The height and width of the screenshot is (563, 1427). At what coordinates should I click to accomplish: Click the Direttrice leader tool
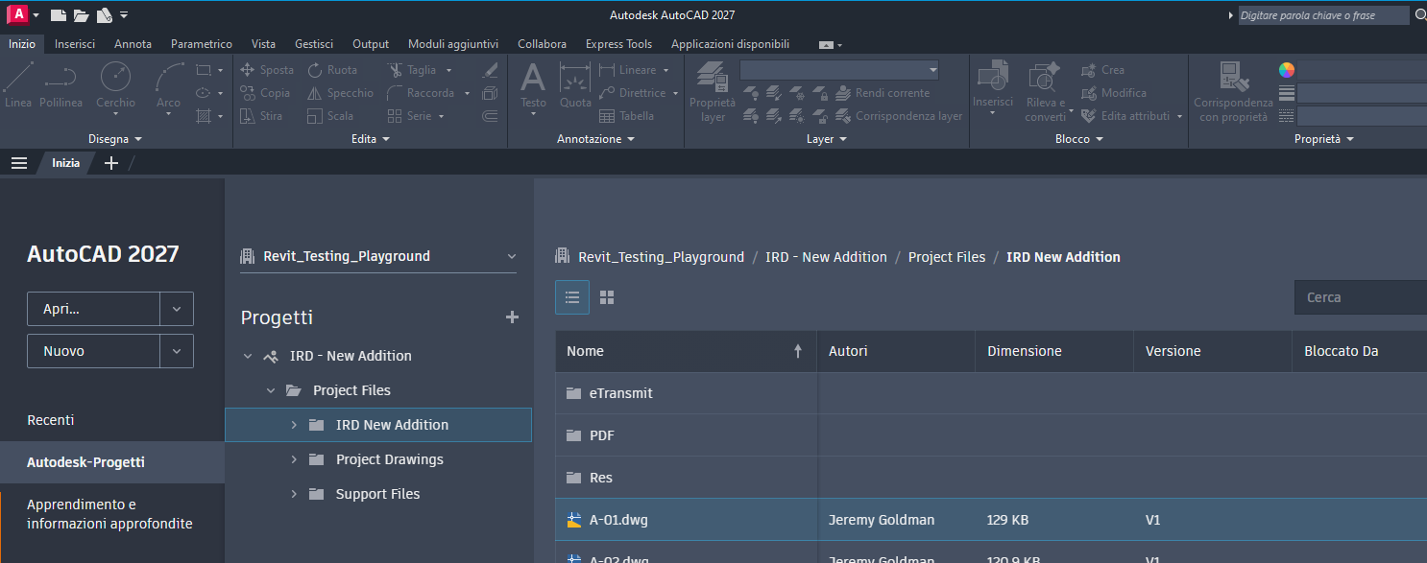(632, 93)
